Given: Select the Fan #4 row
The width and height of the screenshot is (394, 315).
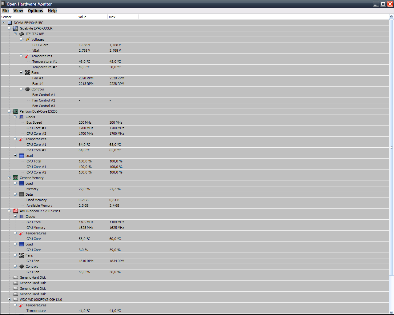Looking at the screenshot, I should click(195, 84).
